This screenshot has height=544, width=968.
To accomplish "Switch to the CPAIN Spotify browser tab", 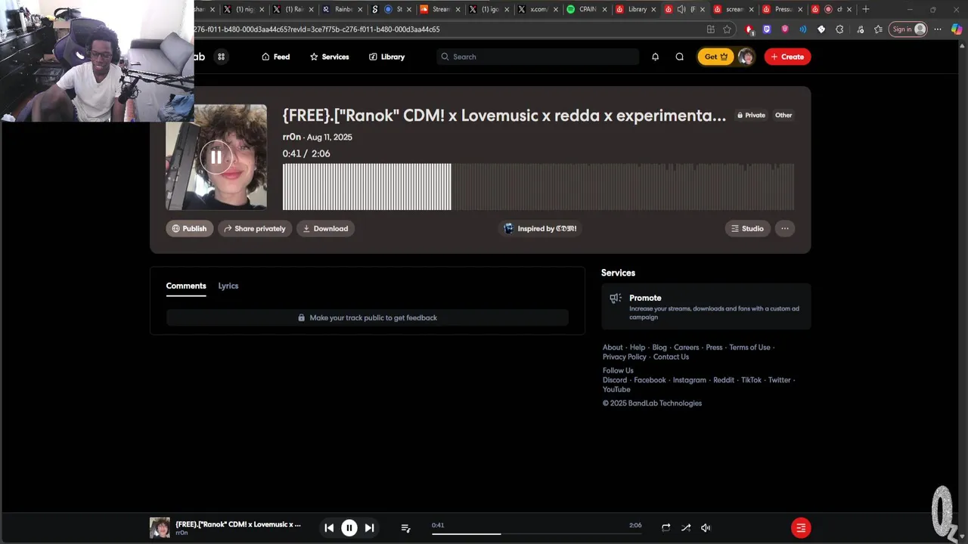I will 586,9.
